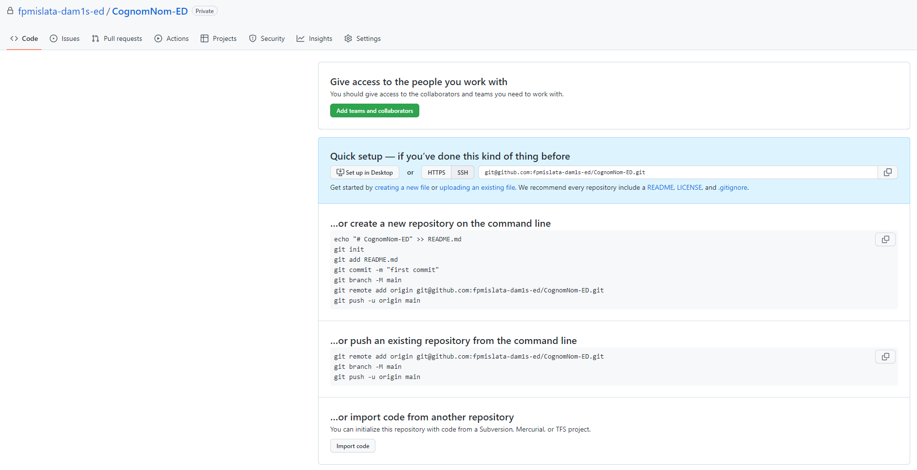Click the 'git commit -m "first commit"' line
917x470 pixels.
[386, 270]
